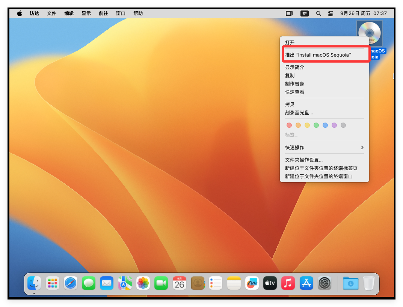The image size is (403, 307).
Task: Click the Pinyin input source icon
Action: click(305, 13)
